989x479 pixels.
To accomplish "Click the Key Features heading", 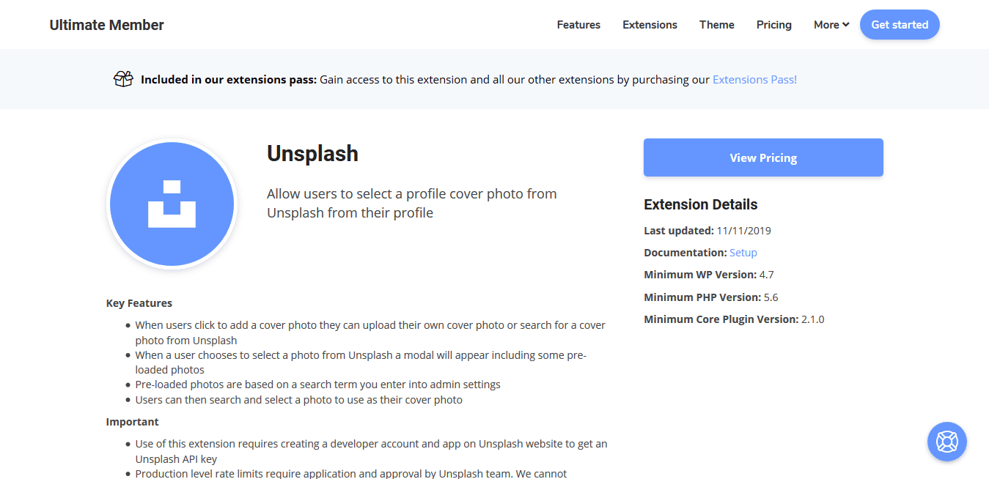I will tap(139, 303).
